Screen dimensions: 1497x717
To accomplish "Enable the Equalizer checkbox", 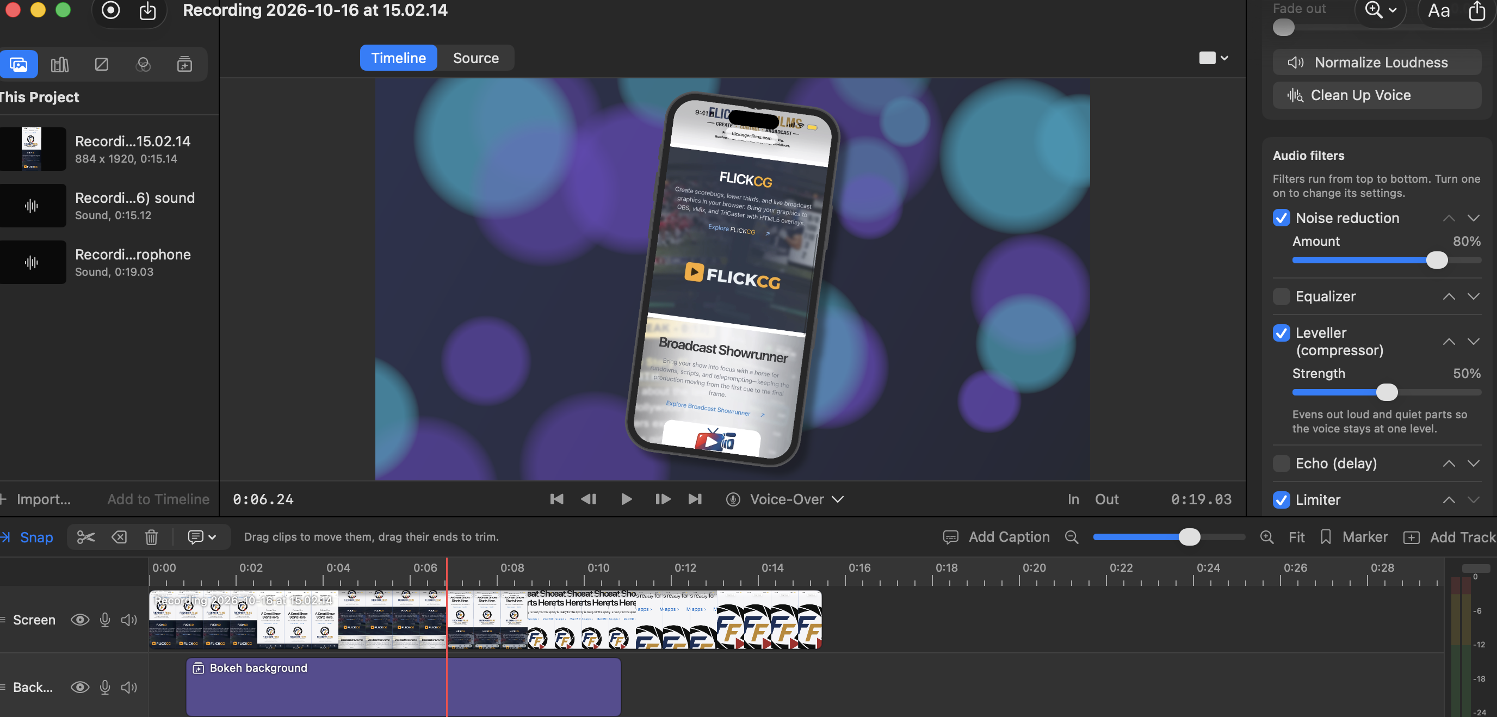I will (x=1282, y=296).
